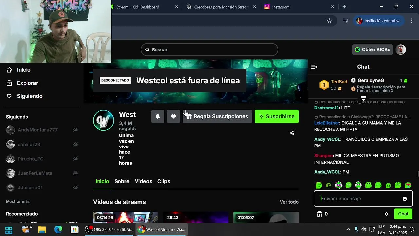The image size is (419, 236).
Task: Switch to Creadores para Mansión Stream tab
Action: pyautogui.click(x=221, y=7)
